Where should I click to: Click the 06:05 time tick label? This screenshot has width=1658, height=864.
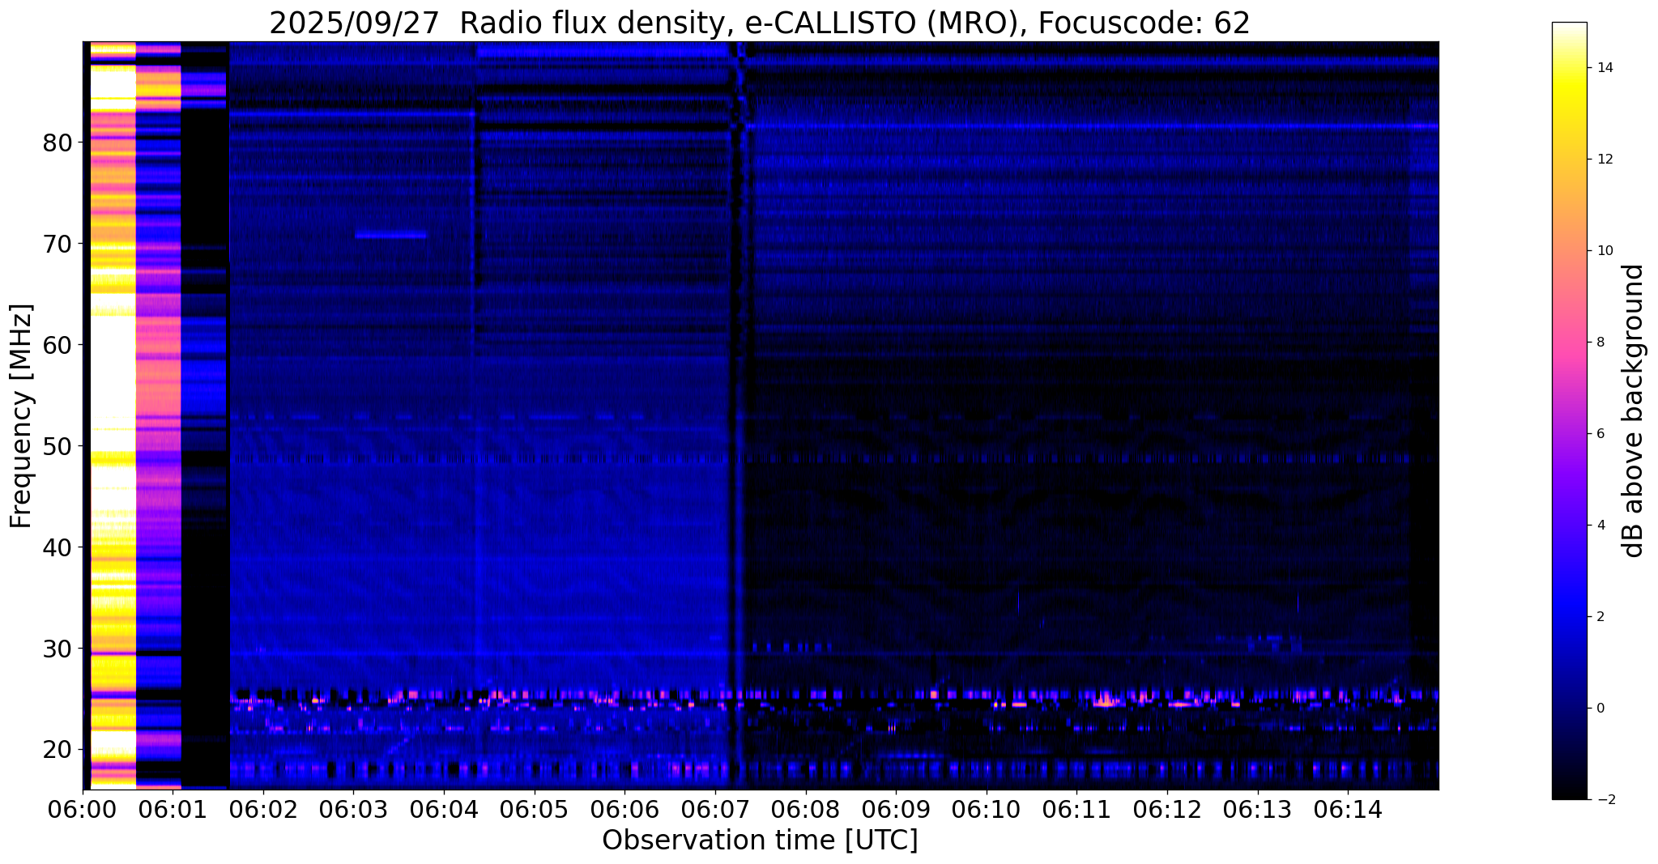pos(534,809)
